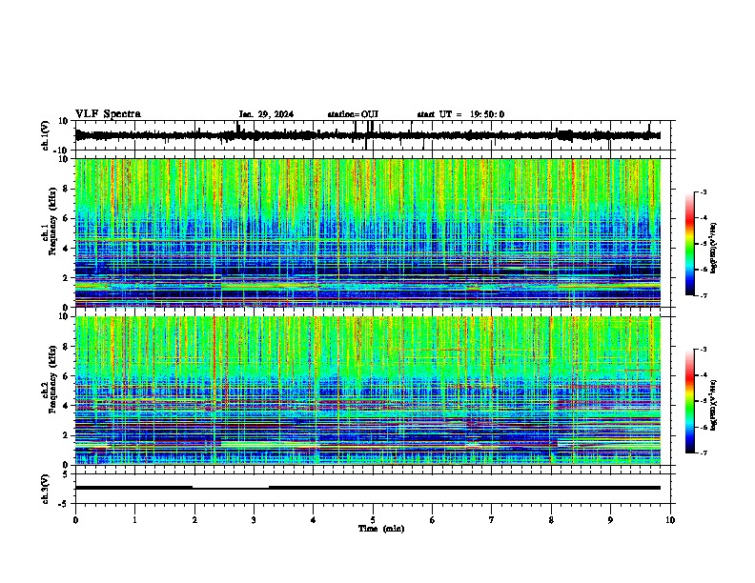The image size is (755, 583).
Task: Click the "-5" tick on ch.3(V) axis
Action: tap(64, 504)
